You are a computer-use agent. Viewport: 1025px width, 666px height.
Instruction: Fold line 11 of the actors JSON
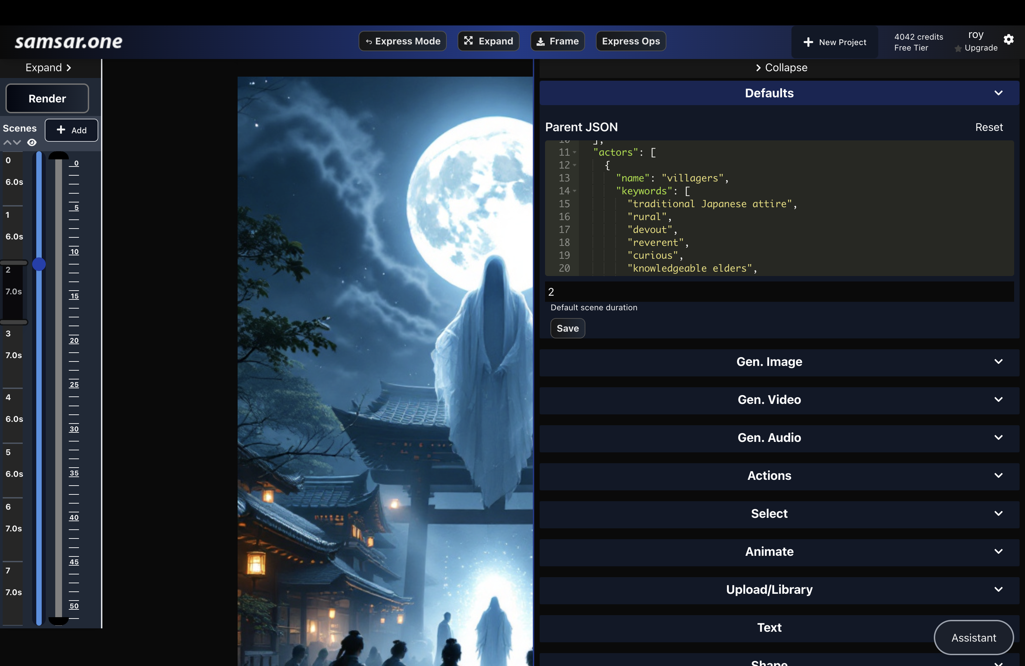(x=575, y=153)
